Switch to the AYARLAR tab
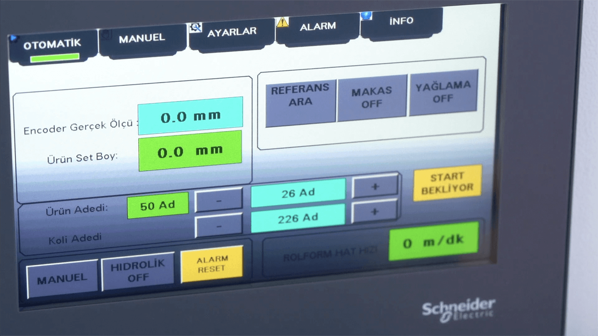 [232, 32]
